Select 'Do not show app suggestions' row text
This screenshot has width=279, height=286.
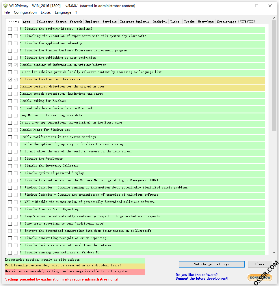(x=71, y=123)
